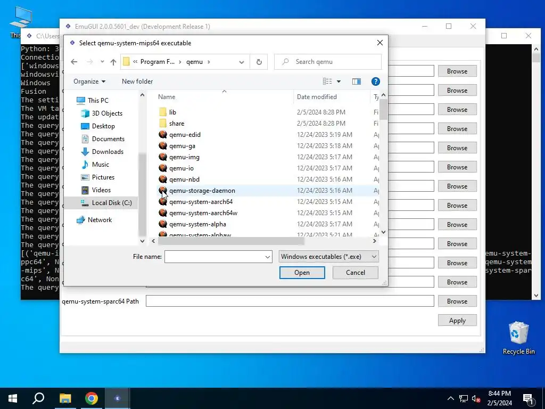Image resolution: width=545 pixels, height=409 pixels.
Task: Click the File name input field
Action: pyautogui.click(x=214, y=257)
